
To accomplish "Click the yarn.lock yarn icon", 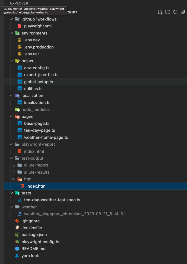I will pyautogui.click(x=17, y=256).
